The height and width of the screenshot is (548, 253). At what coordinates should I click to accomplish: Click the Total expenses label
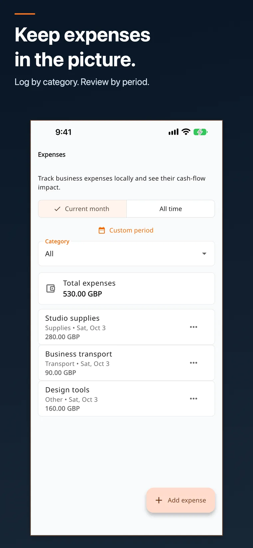click(x=89, y=283)
